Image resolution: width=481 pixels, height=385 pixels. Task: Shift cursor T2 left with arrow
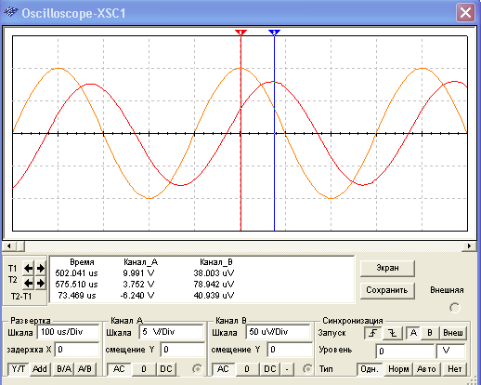pyautogui.click(x=29, y=283)
